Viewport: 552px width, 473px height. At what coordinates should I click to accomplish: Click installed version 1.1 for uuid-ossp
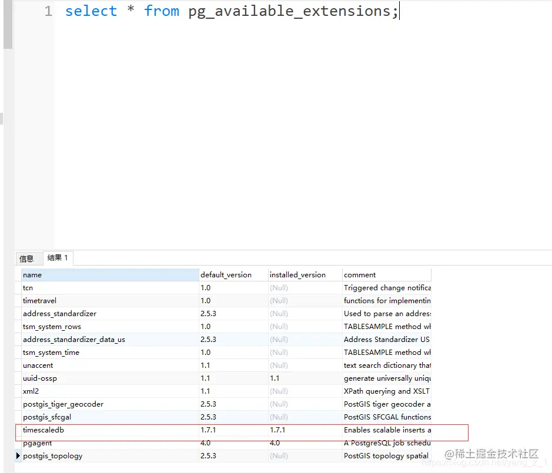305,378
